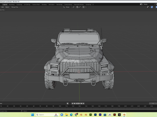The width and height of the screenshot is (157, 117).
Task: Play animation in reverse
Action: click(x=77, y=103)
